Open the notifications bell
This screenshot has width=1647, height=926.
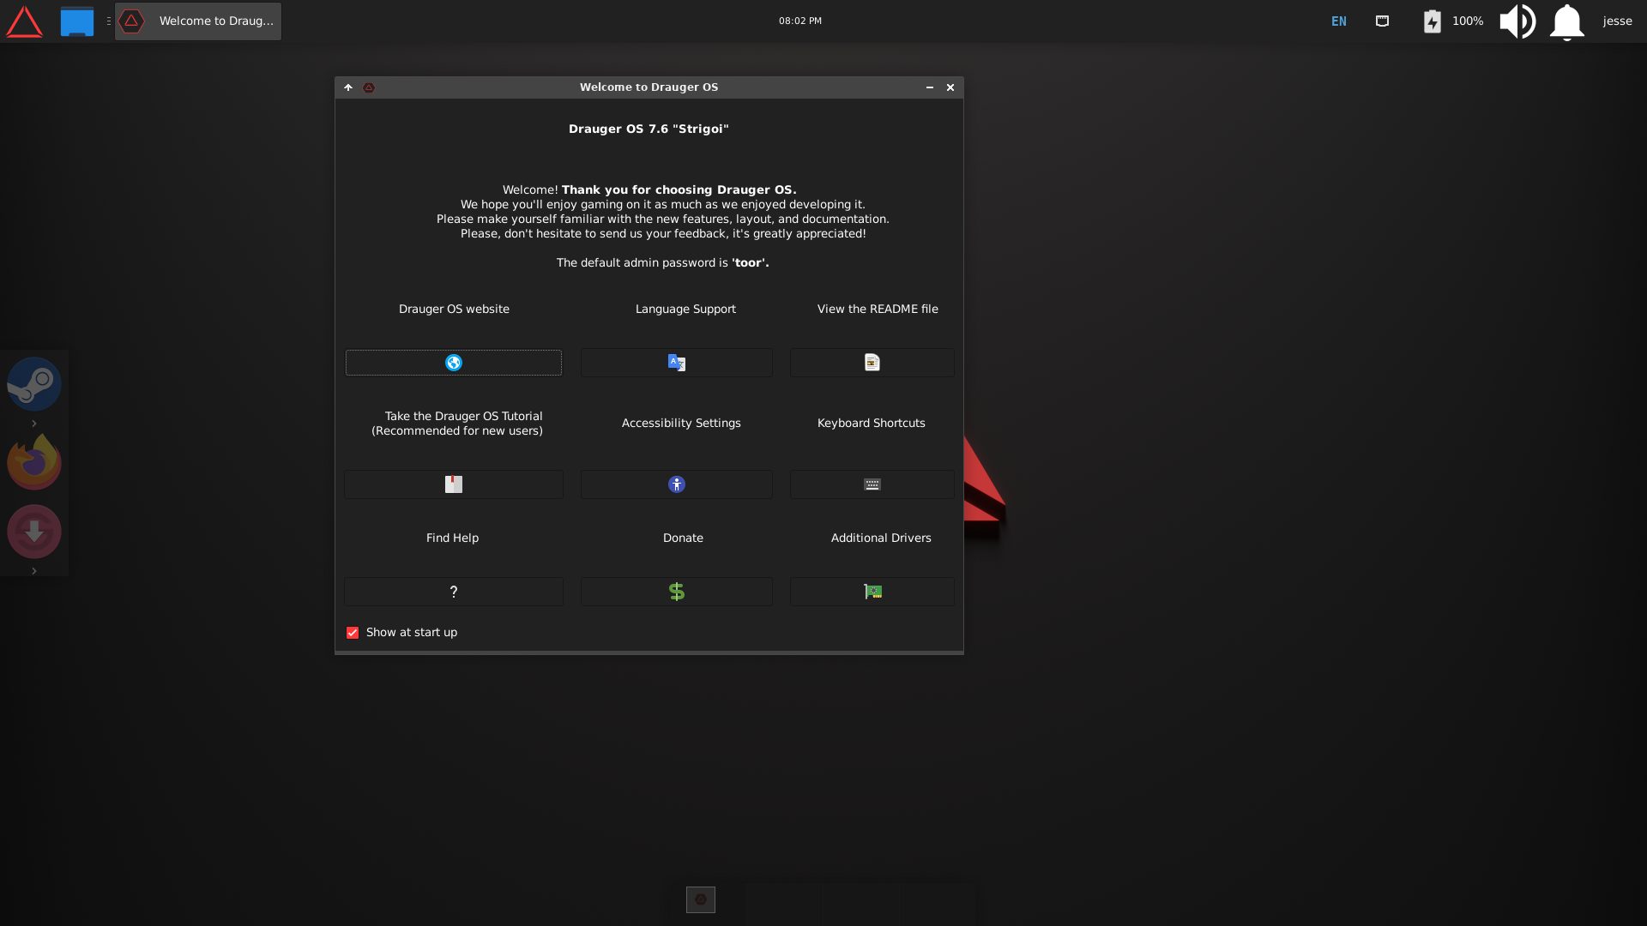1566,21
